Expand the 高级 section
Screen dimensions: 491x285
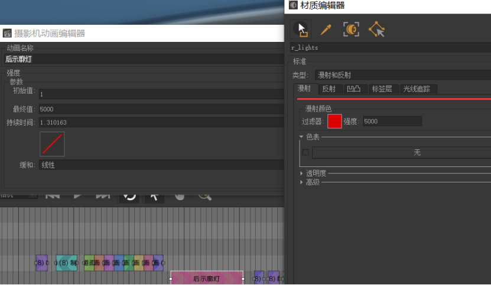tap(301, 182)
